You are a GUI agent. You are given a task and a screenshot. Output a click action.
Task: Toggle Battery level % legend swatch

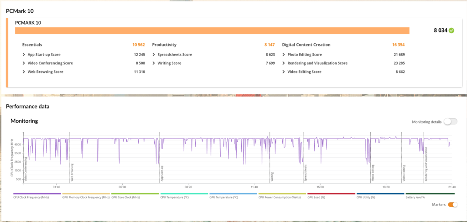[430, 193]
